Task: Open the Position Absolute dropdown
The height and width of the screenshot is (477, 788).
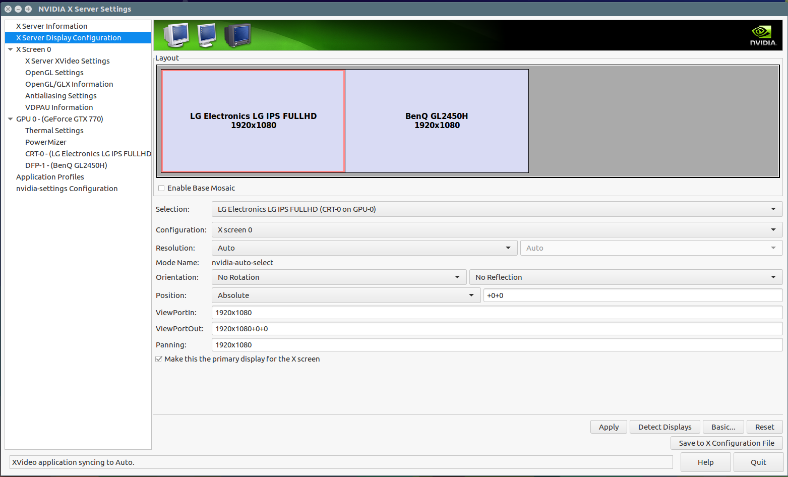Action: (346, 295)
